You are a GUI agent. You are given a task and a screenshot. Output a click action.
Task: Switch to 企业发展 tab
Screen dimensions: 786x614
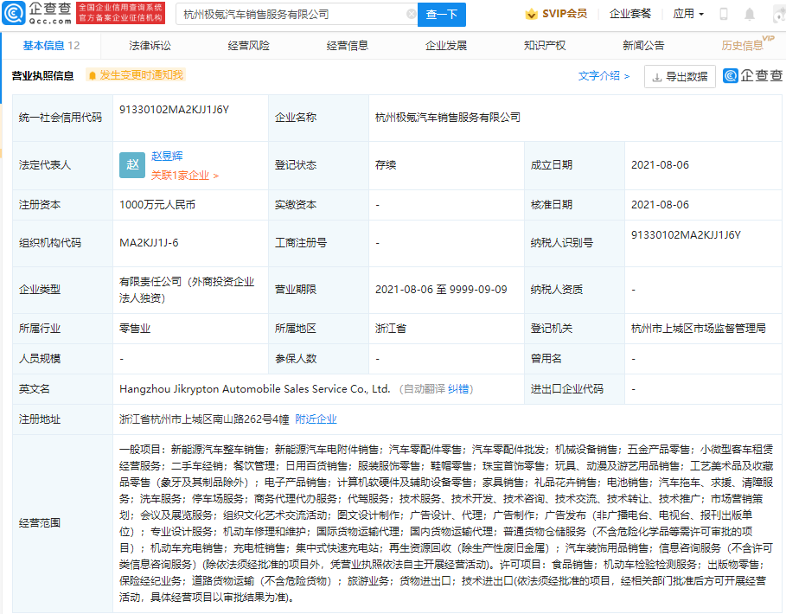[446, 46]
